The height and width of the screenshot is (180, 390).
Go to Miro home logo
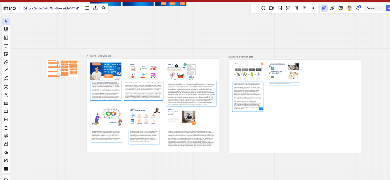[10, 8]
